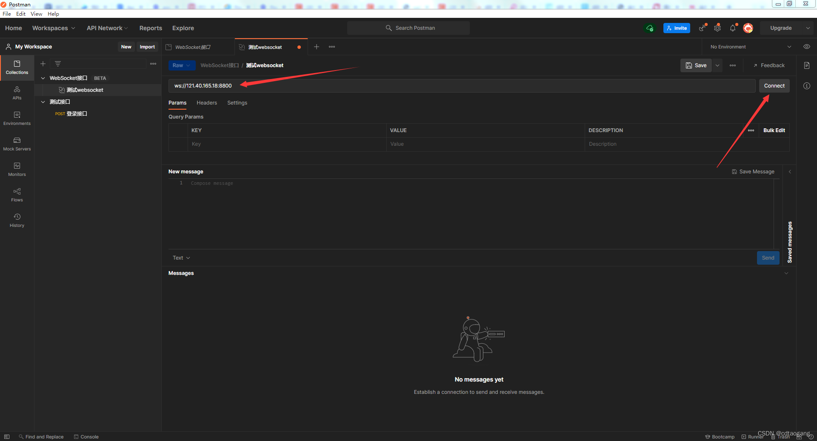This screenshot has height=441, width=817.
Task: Open the Console in status bar
Action: tap(86, 437)
